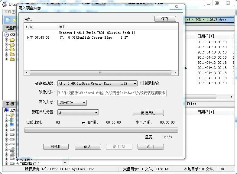
Task: Click the 格式化 button
Action: pos(56,147)
